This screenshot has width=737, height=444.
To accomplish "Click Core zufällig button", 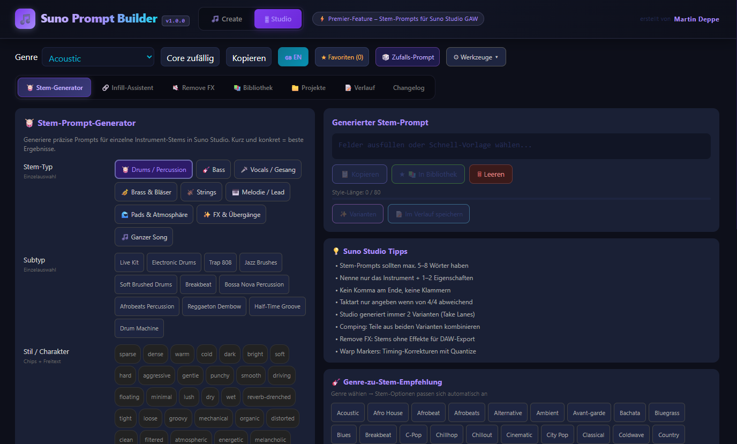I will [x=190, y=57].
